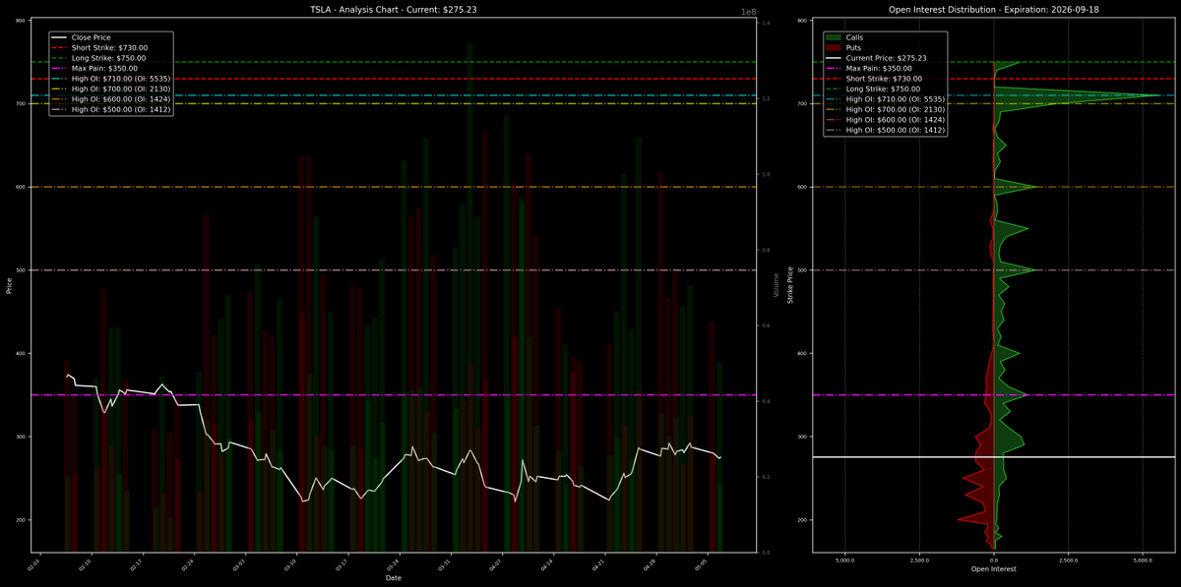This screenshot has width=1181, height=587.
Task: Click the 1.4 tick on the Volume axis
Action: coord(765,23)
